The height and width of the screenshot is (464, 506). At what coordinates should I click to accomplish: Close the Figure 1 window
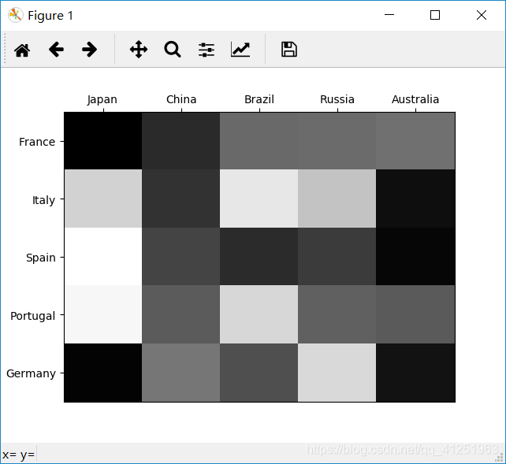[482, 15]
